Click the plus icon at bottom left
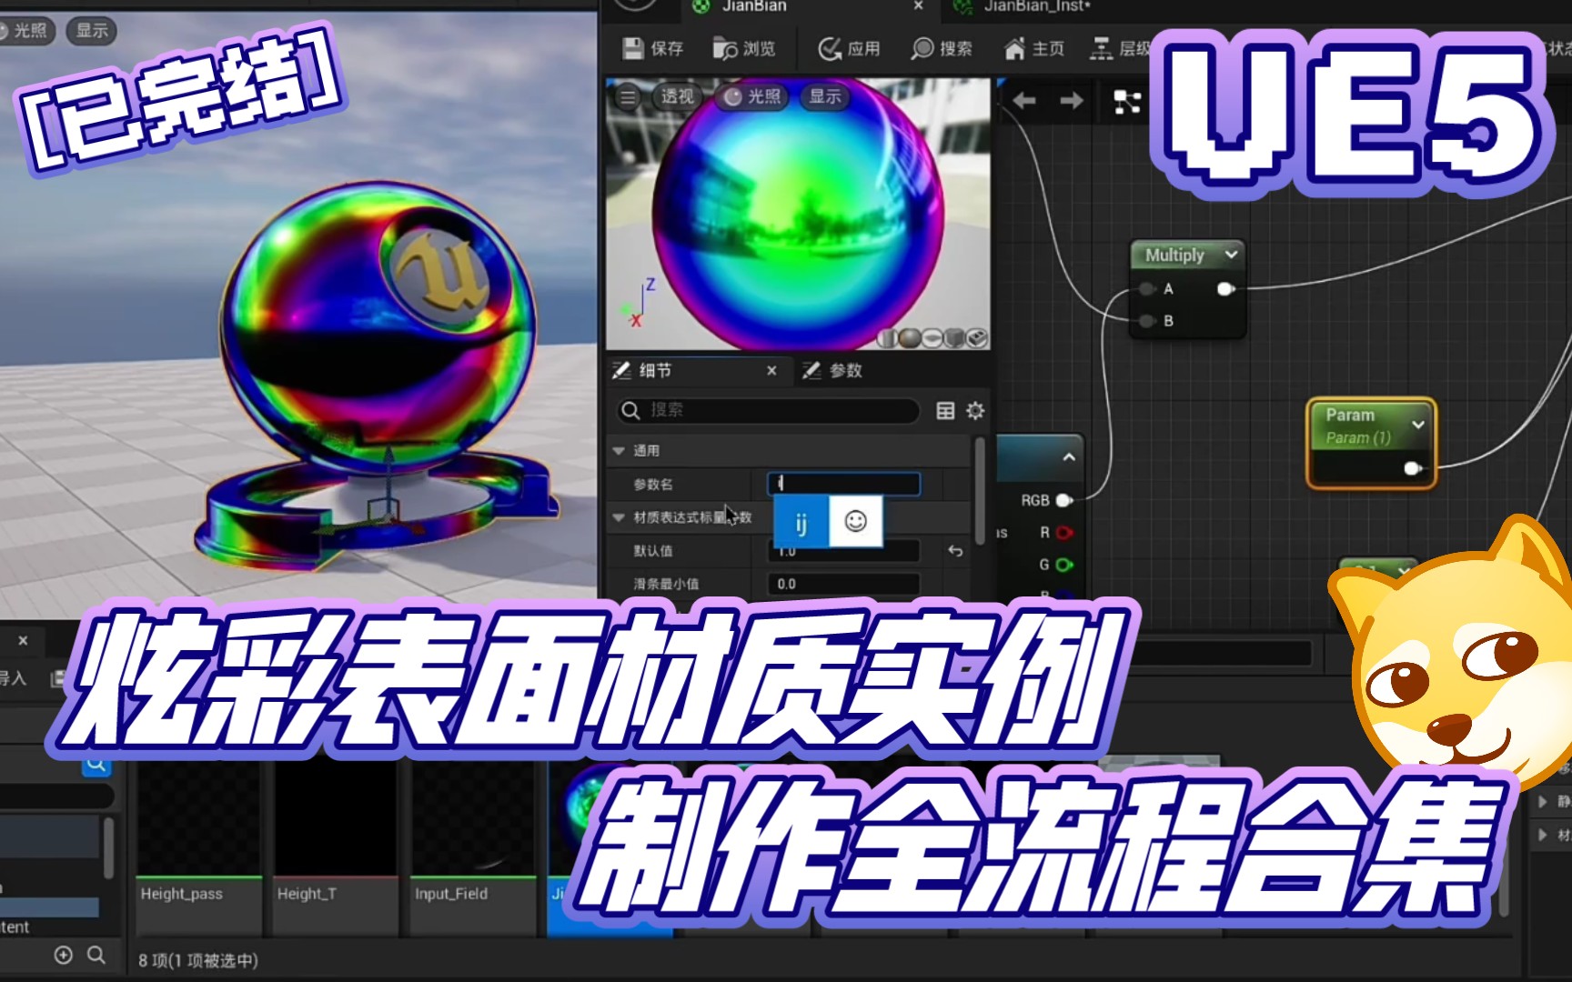The width and height of the screenshot is (1572, 982). pyautogui.click(x=63, y=955)
